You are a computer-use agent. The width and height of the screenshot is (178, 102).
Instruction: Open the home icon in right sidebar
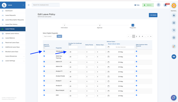174,15
